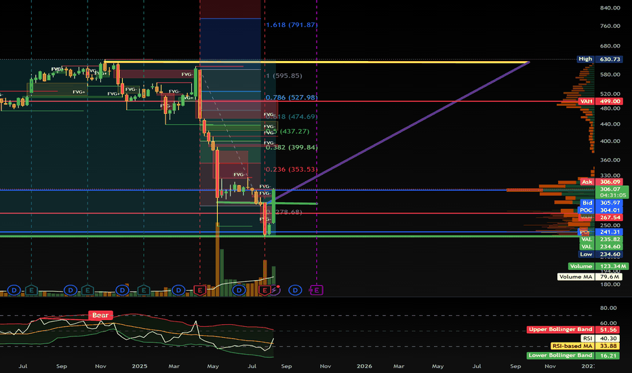Click the 760.00 value on price axis

pos(610,26)
